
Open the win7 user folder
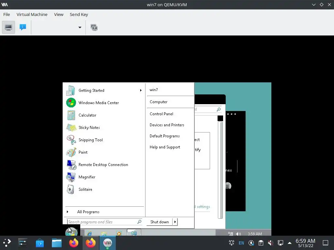(x=154, y=90)
